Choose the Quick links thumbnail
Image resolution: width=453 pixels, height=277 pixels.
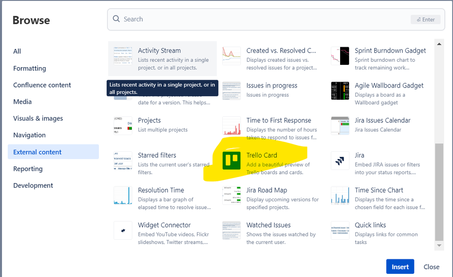click(340, 230)
